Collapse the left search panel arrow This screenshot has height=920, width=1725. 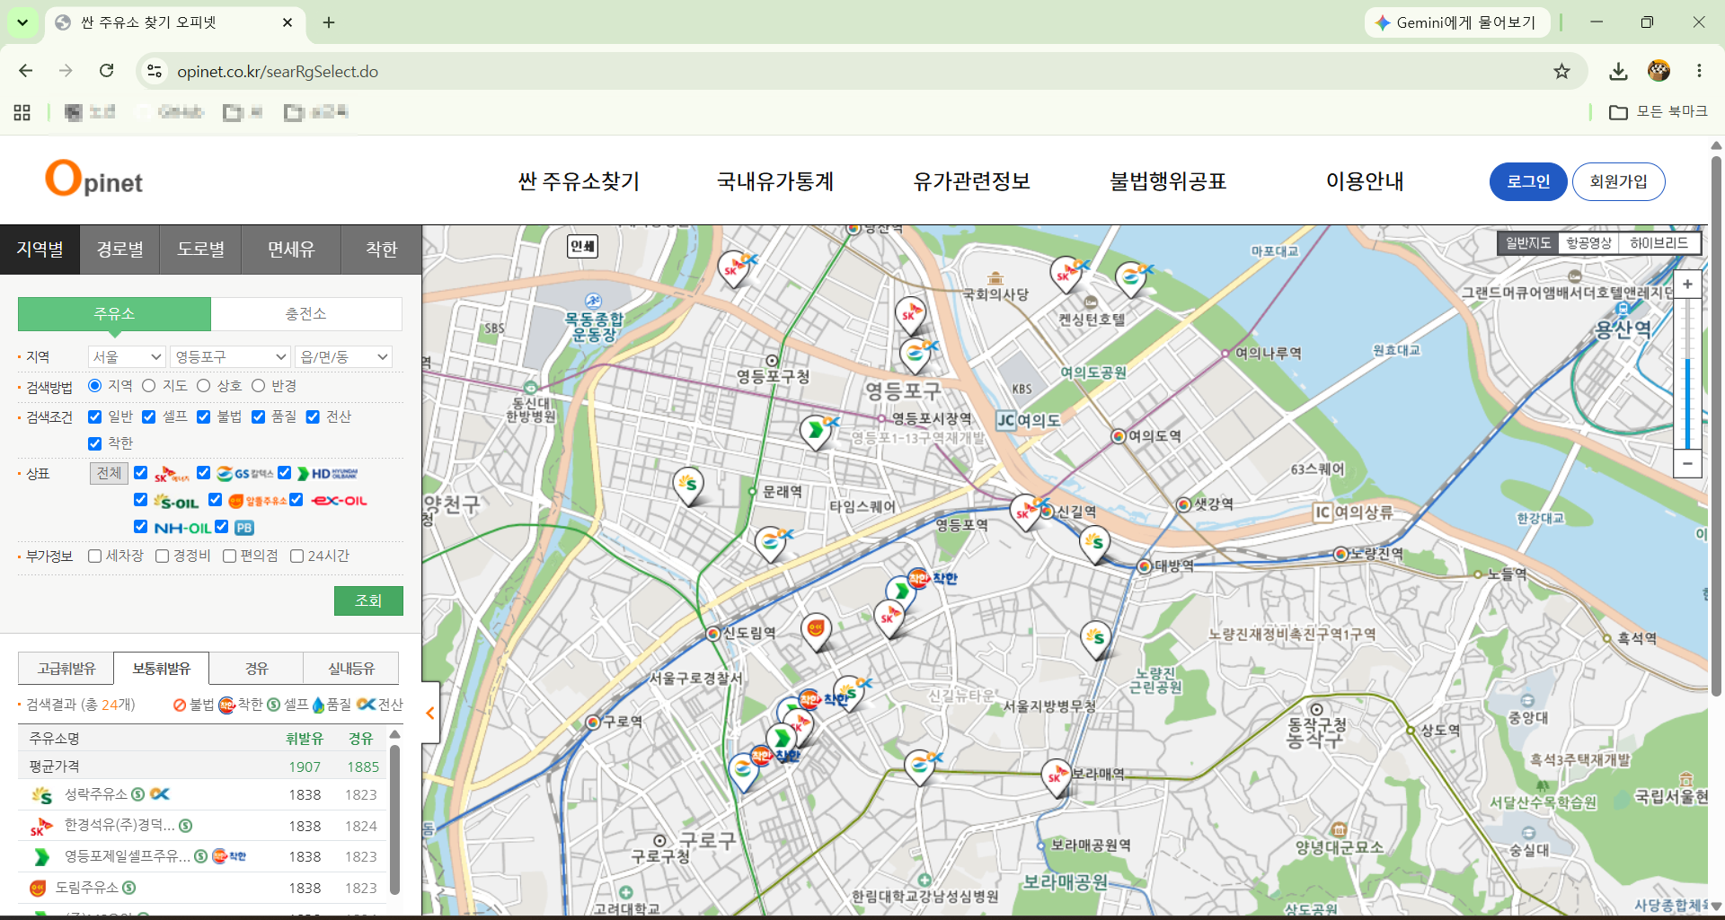[430, 713]
